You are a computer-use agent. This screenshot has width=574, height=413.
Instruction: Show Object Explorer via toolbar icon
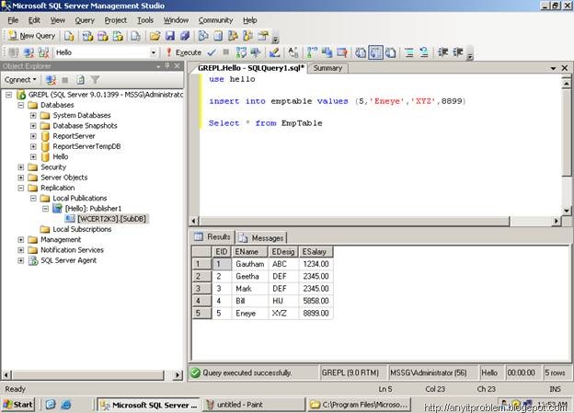(x=233, y=36)
